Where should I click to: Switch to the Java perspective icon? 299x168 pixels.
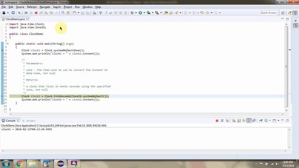[290, 13]
